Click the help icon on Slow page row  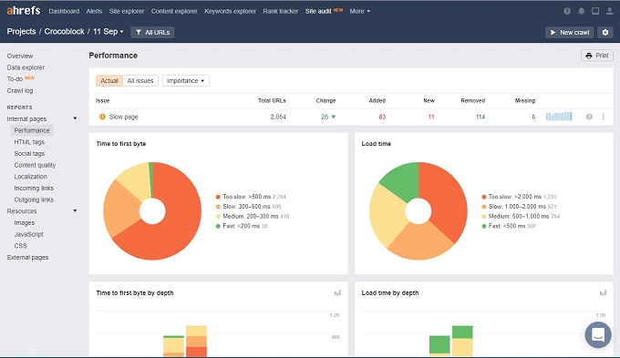(589, 117)
